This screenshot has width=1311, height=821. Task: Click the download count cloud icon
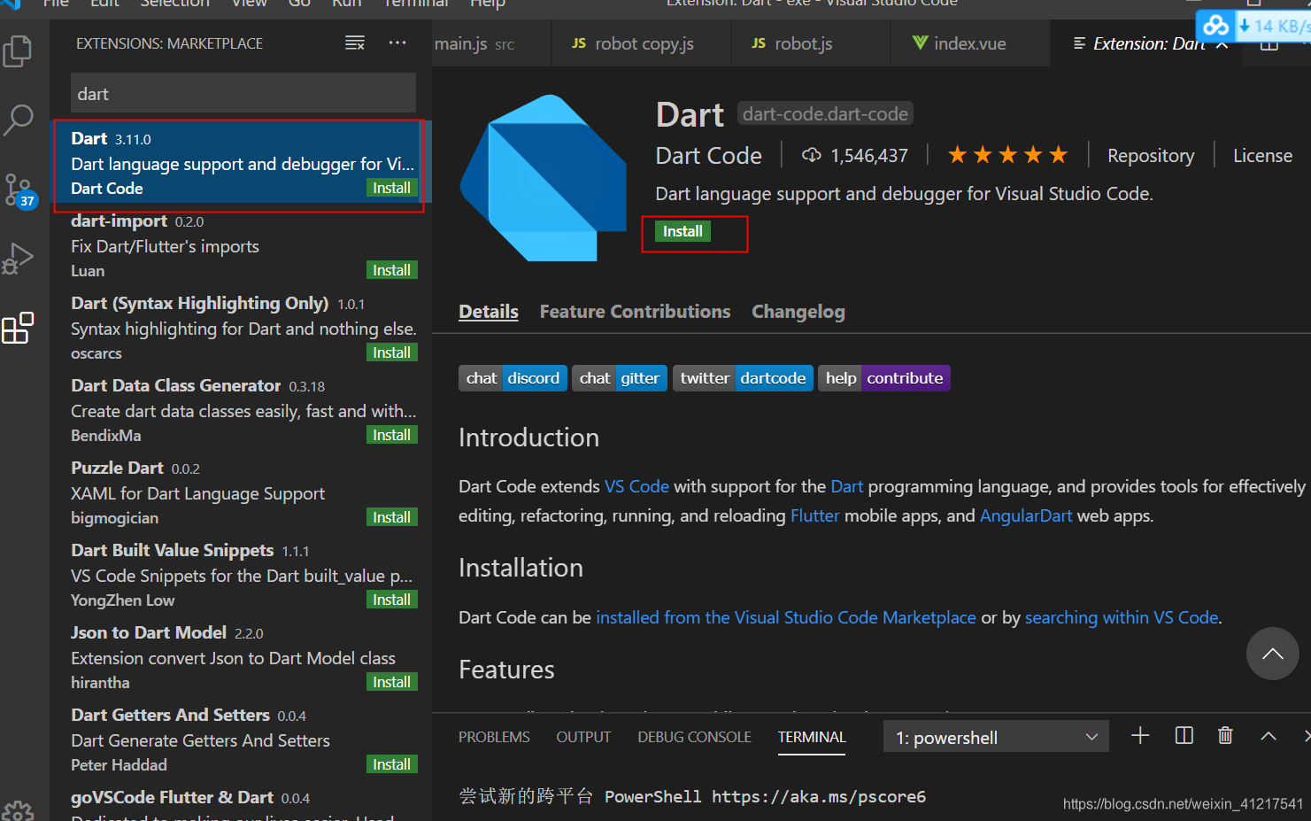tap(811, 156)
